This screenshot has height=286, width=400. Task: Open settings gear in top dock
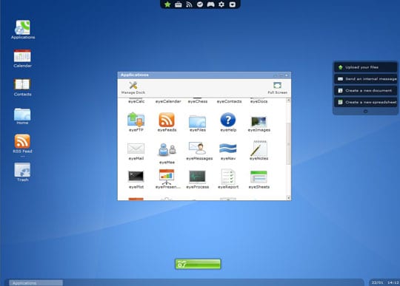(x=221, y=4)
